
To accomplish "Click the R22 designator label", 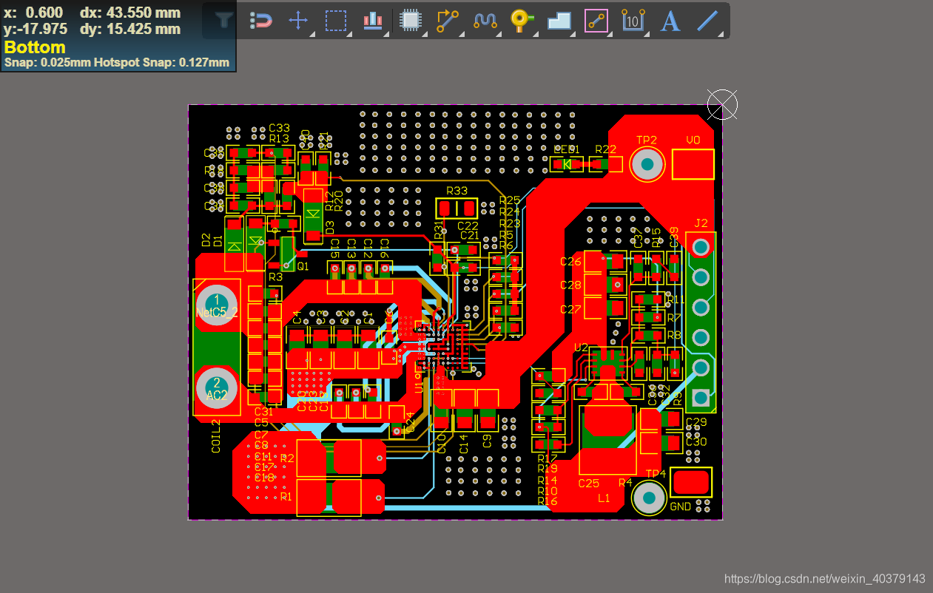I will [605, 149].
